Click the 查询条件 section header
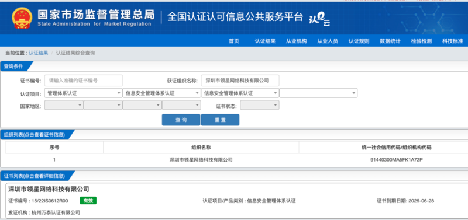The width and height of the screenshot is (468, 220). (13, 67)
